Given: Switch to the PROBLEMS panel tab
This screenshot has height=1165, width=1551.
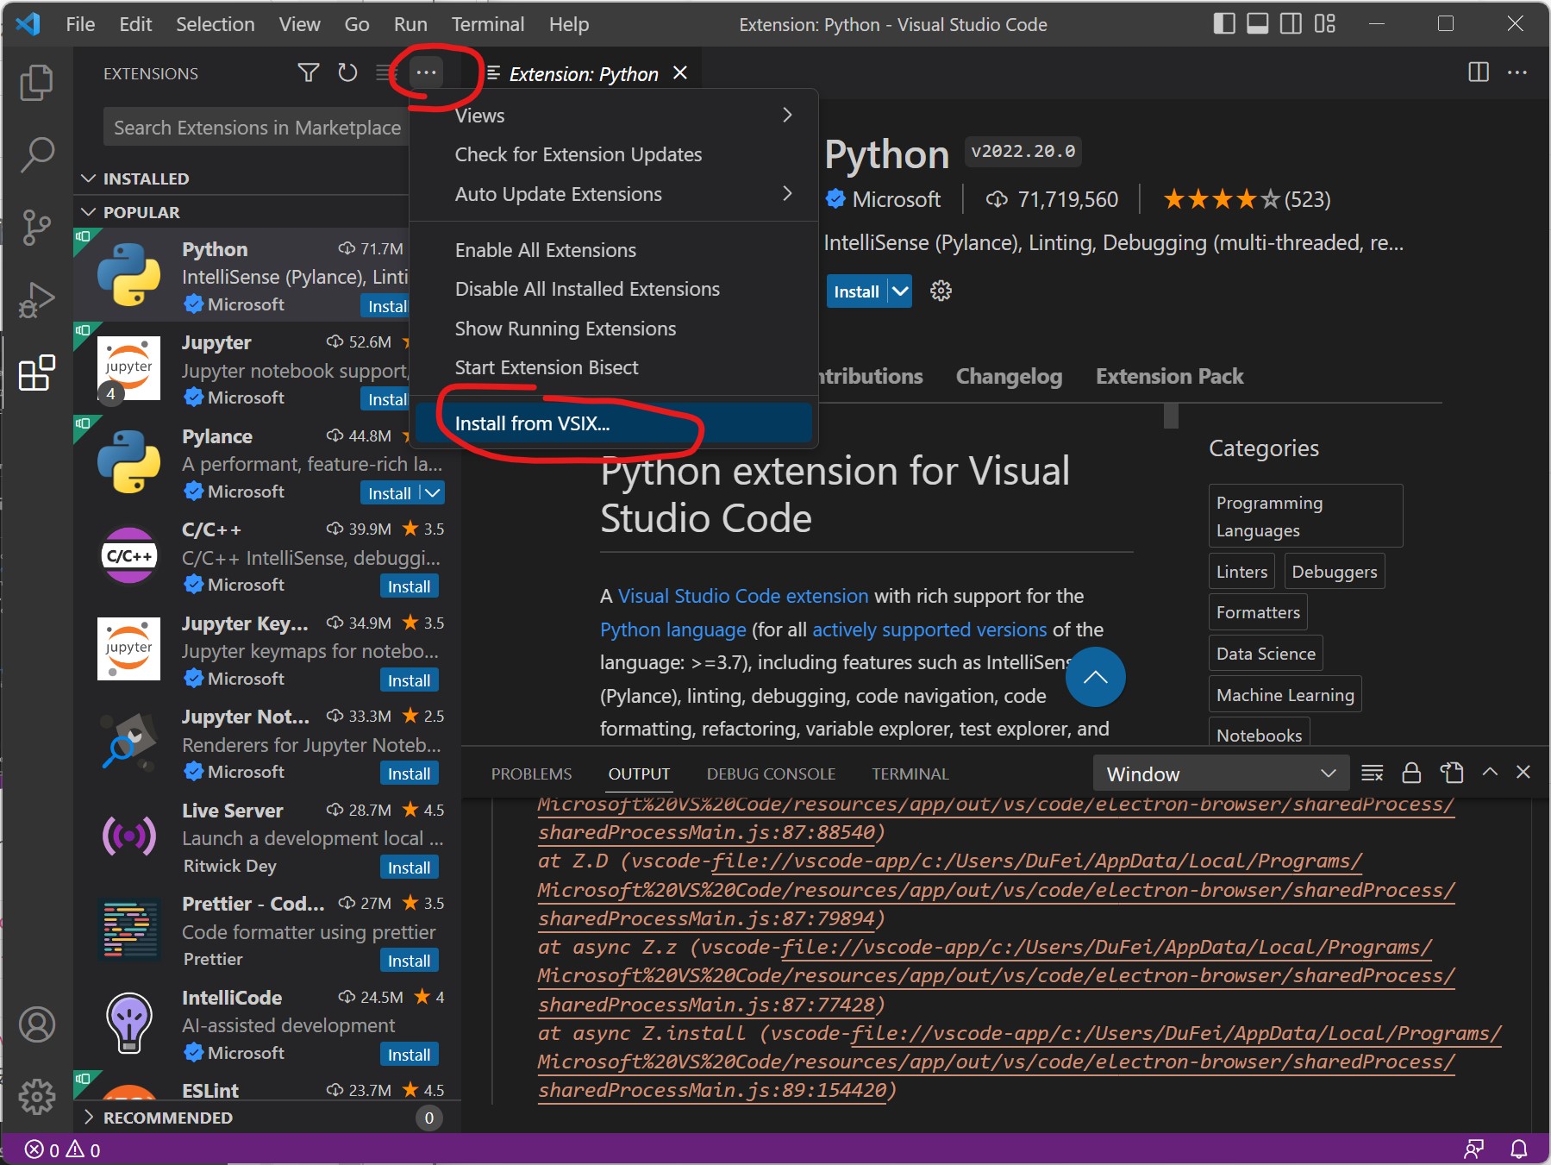Looking at the screenshot, I should tap(531, 774).
